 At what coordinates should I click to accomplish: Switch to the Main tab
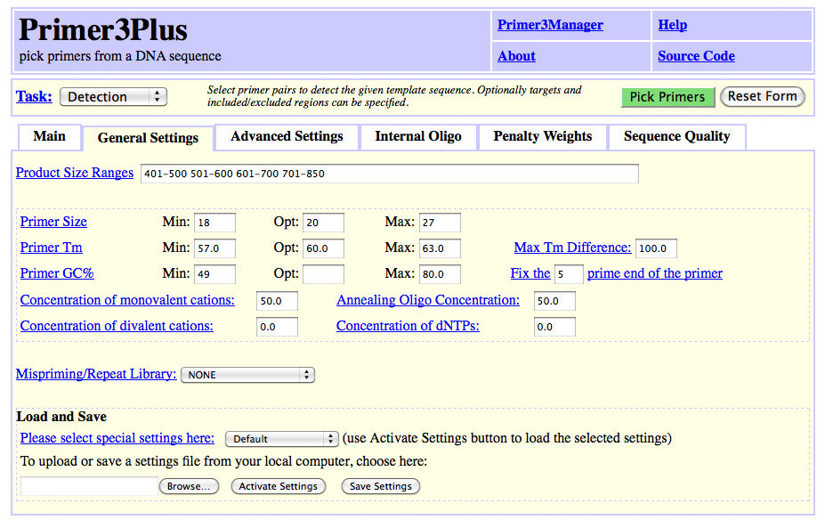[50, 136]
